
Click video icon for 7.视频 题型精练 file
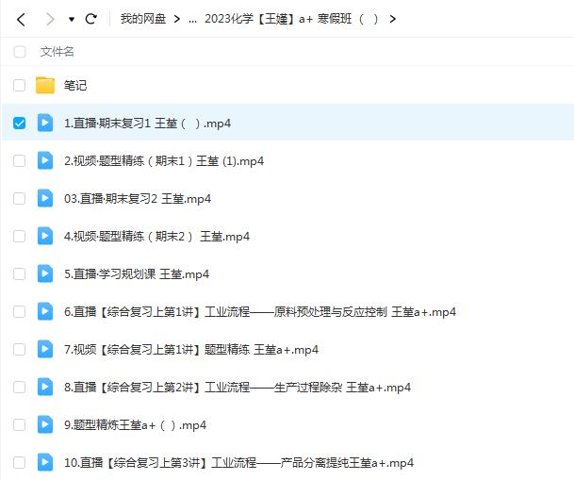(x=45, y=350)
